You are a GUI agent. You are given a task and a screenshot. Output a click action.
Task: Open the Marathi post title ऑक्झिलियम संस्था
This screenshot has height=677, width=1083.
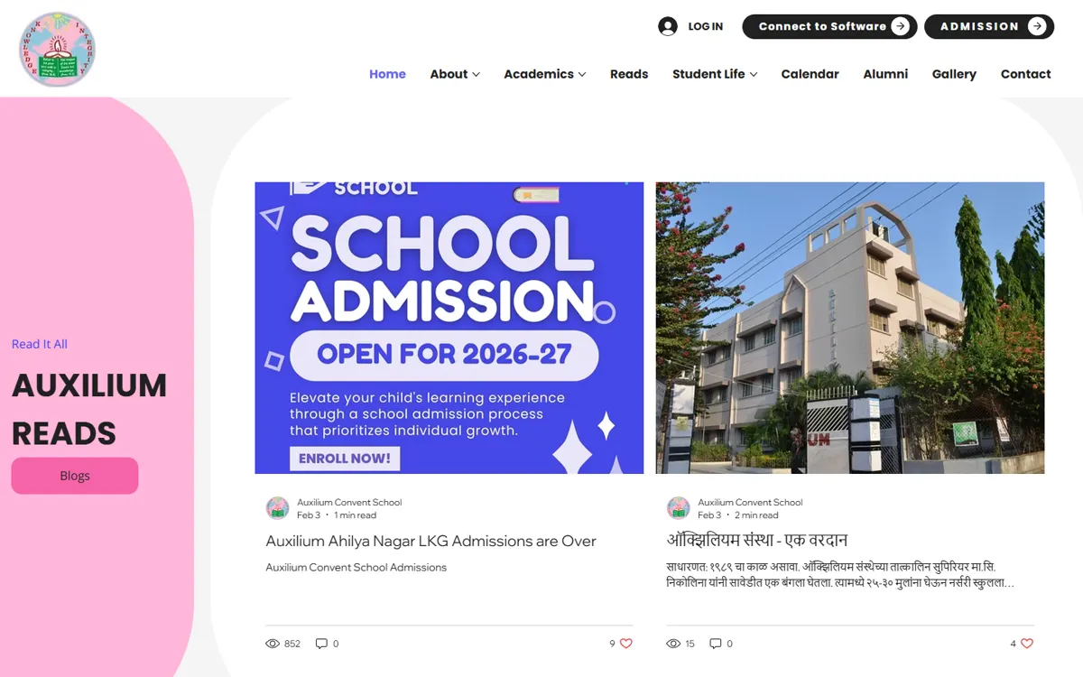click(756, 541)
